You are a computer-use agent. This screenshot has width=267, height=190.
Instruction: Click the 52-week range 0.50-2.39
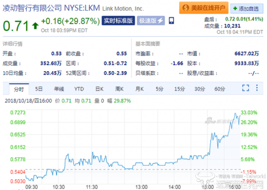coord(115,73)
